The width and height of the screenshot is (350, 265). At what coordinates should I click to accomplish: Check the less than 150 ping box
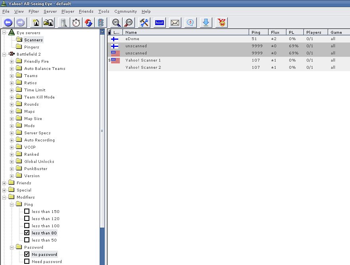tap(27, 211)
